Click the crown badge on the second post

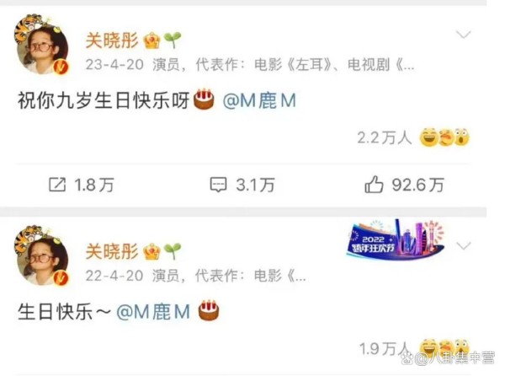coord(152,251)
